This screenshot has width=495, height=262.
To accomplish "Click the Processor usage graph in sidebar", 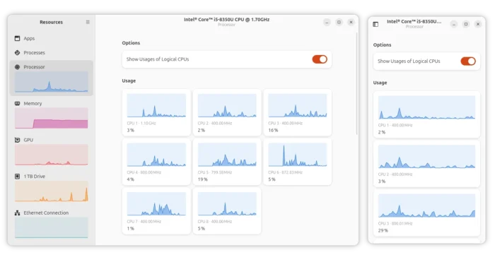I will [52, 82].
